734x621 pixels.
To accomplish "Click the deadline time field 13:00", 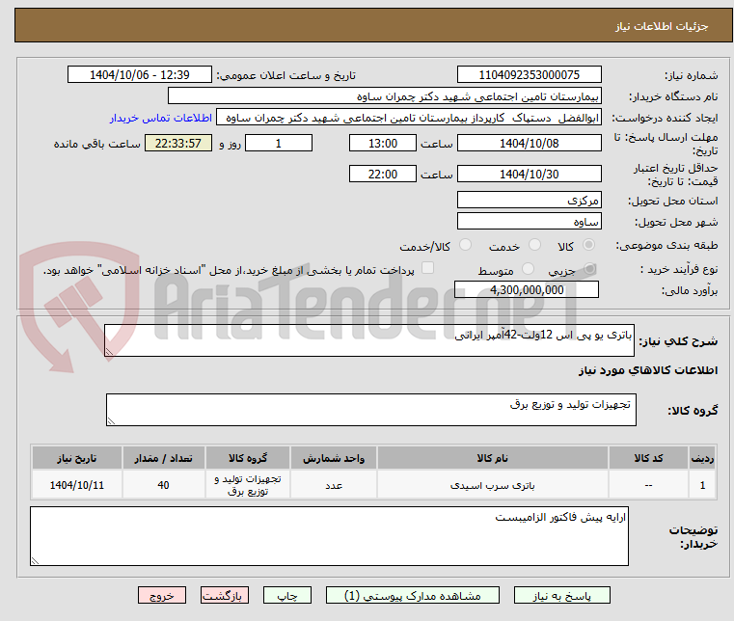I will (383, 143).
